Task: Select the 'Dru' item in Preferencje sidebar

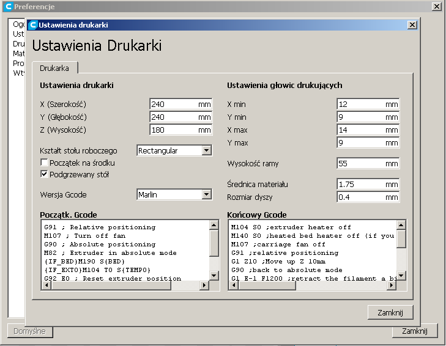Action: (x=18, y=44)
